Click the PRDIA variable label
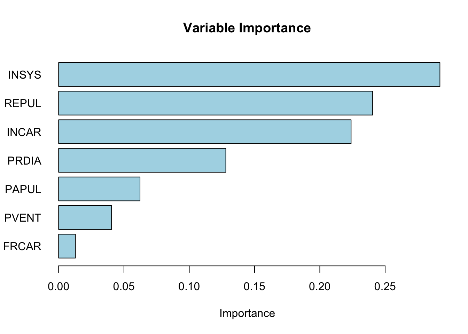Image resolution: width=468 pixels, height=334 pixels. point(24,161)
